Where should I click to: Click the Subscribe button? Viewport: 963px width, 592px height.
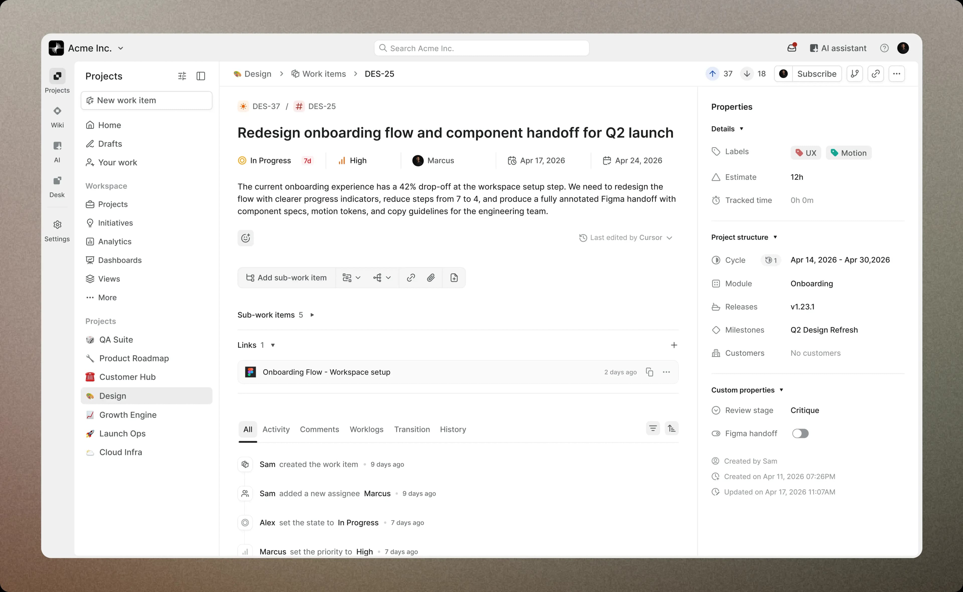click(817, 73)
